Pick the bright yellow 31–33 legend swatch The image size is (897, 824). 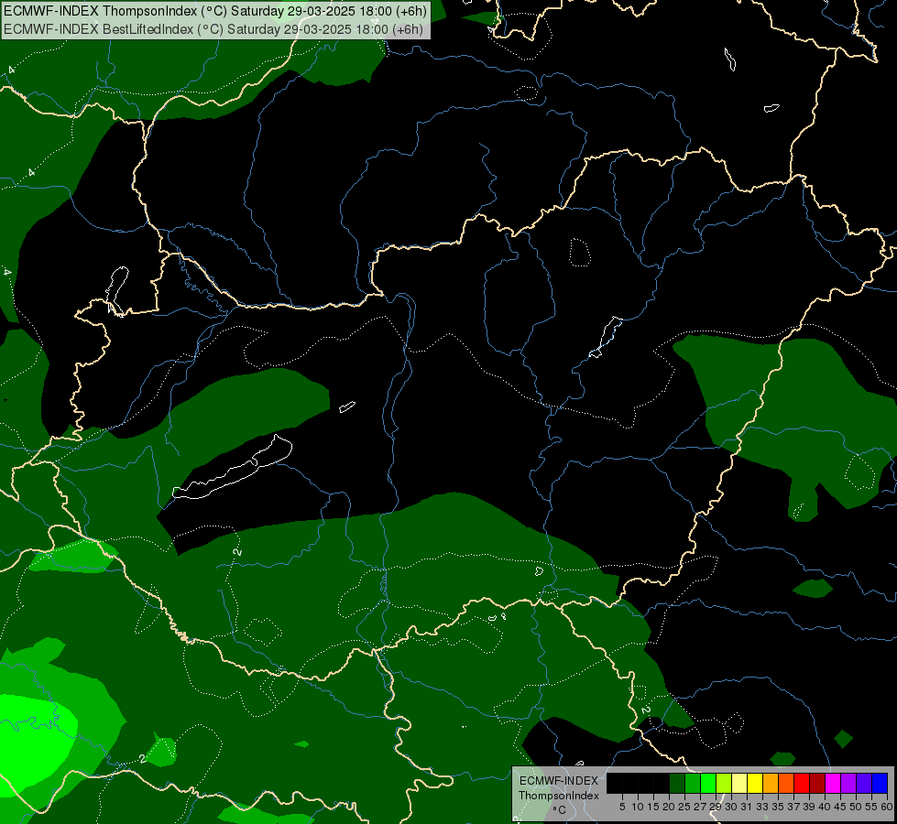click(x=755, y=783)
